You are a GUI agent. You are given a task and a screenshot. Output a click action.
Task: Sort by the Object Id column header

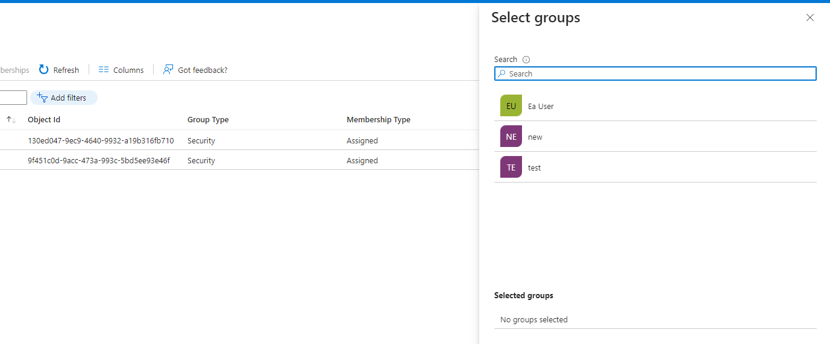[x=44, y=120]
